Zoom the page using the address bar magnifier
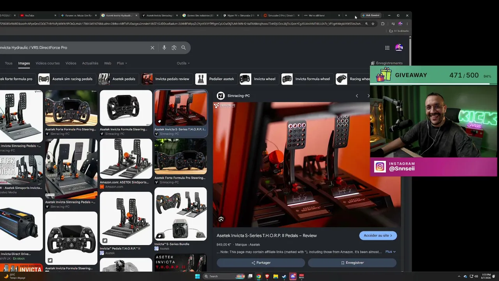This screenshot has height=281, width=499. [366, 24]
